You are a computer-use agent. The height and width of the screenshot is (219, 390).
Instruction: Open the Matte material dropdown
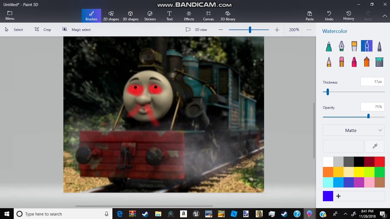pyautogui.click(x=354, y=130)
